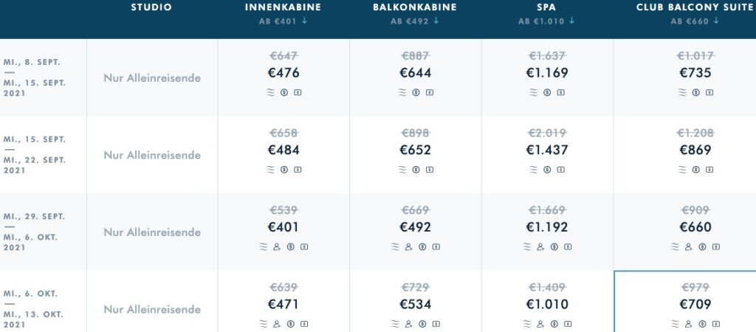Click the person icon under €492 Balkonkabine price
756x332 pixels.
[x=408, y=246]
